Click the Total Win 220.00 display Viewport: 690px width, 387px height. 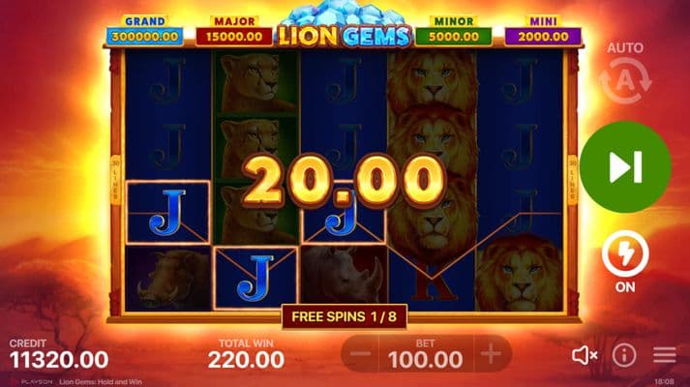pyautogui.click(x=246, y=354)
